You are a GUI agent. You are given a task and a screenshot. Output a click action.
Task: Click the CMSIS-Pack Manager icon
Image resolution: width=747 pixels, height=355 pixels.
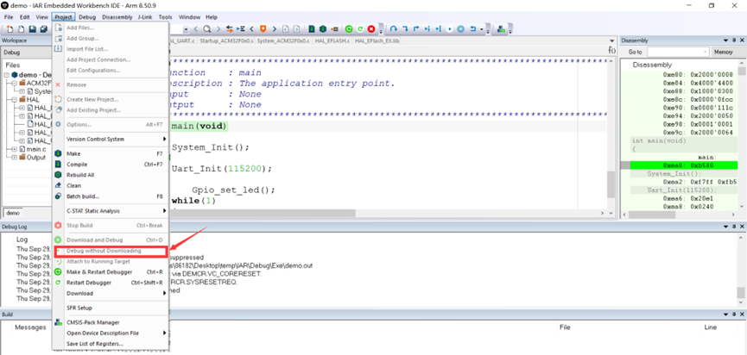59,322
